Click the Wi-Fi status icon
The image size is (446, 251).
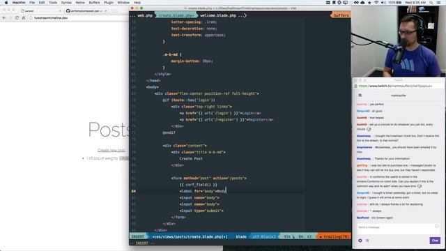(x=376, y=3)
